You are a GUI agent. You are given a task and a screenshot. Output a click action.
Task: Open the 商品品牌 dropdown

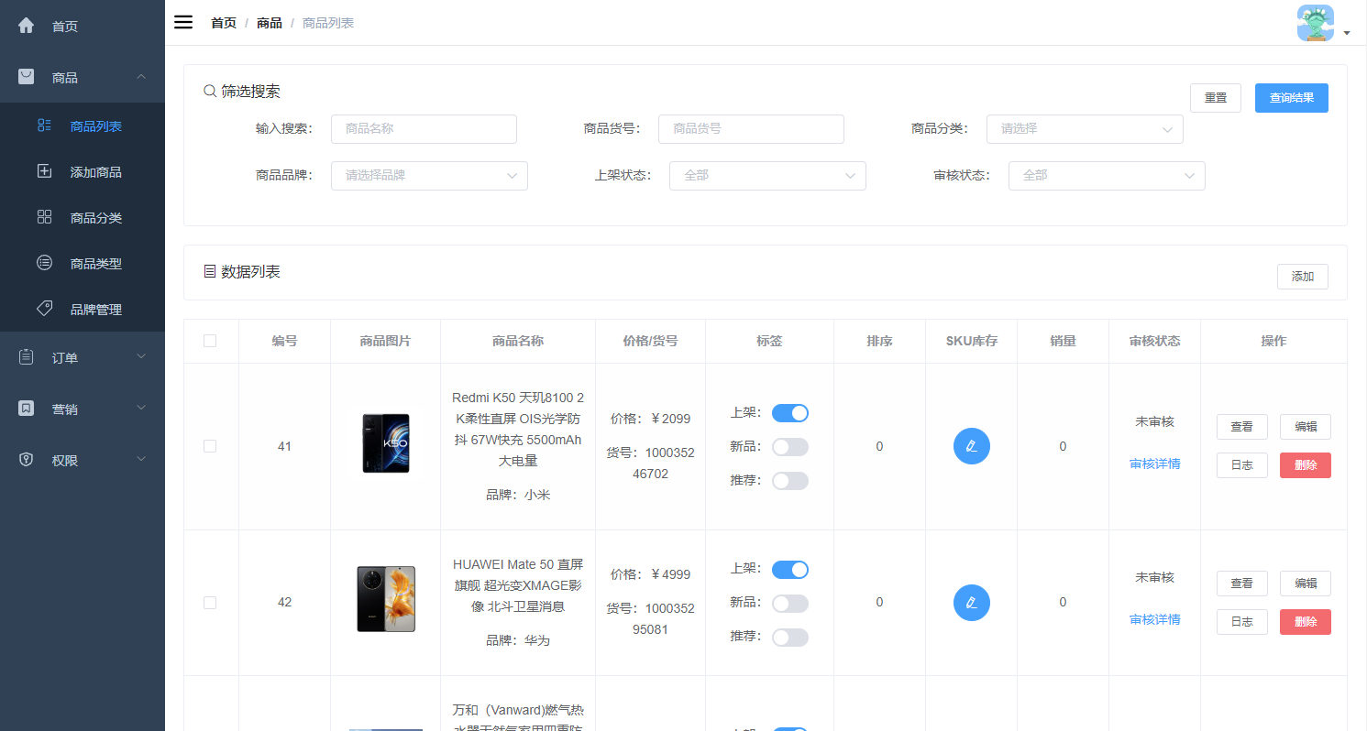pyautogui.click(x=429, y=176)
